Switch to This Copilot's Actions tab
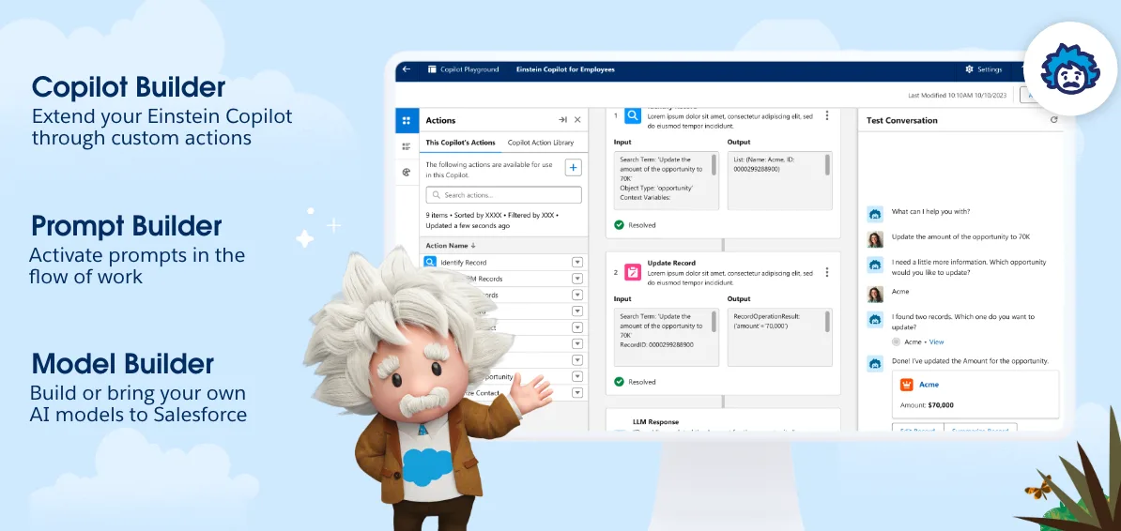The image size is (1121, 531). pos(460,143)
